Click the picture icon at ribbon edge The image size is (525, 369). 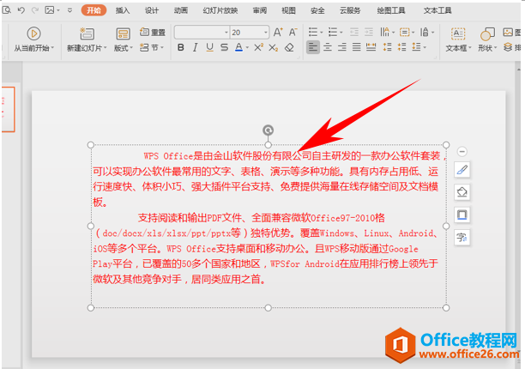coord(508,32)
